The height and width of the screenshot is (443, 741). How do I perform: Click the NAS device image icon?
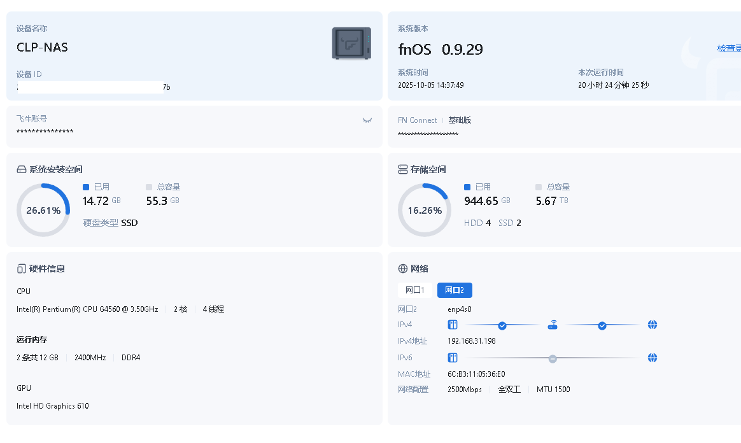pos(351,43)
